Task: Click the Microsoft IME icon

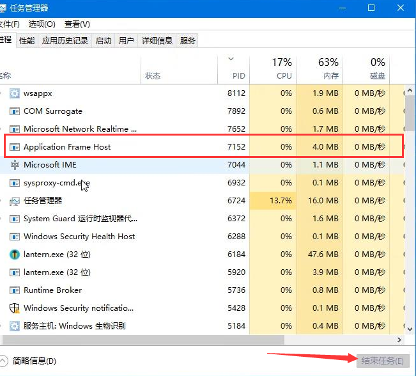Action: (x=15, y=165)
